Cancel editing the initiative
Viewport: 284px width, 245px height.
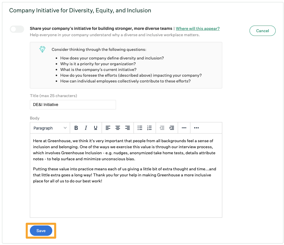262,31
